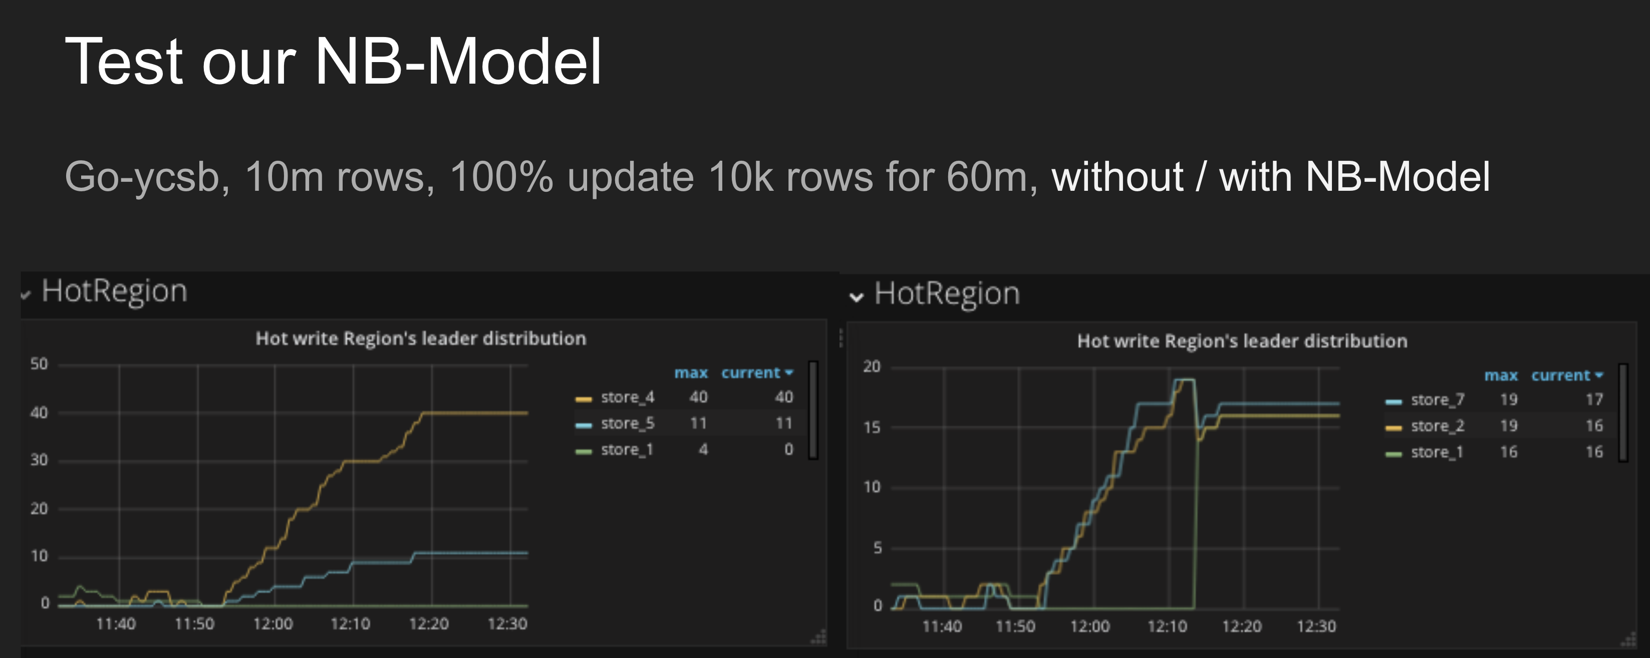Screen dimensions: 1650x658
Task: Toggle store_4 series in left legend
Action: pos(627,398)
